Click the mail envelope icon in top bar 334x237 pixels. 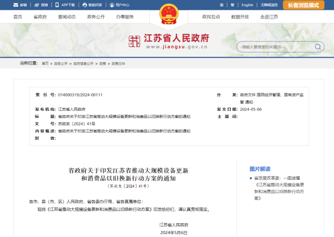click(16, 5)
